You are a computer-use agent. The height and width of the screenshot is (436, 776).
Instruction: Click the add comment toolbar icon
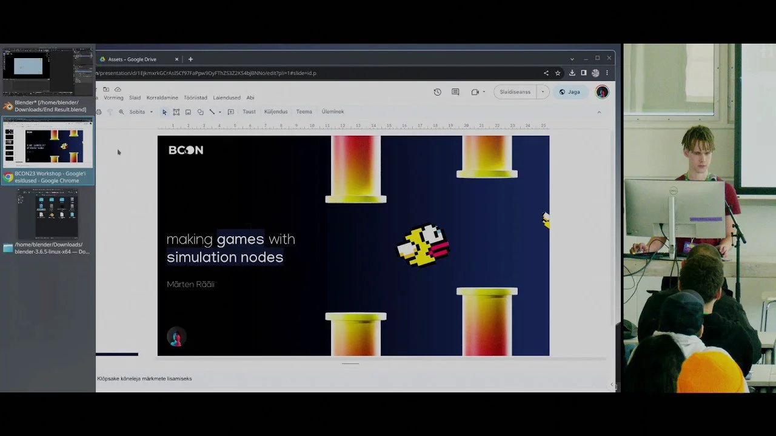(230, 112)
